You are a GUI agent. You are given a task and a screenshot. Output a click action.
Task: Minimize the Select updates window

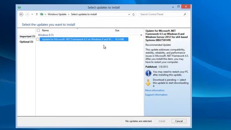tap(173, 7)
